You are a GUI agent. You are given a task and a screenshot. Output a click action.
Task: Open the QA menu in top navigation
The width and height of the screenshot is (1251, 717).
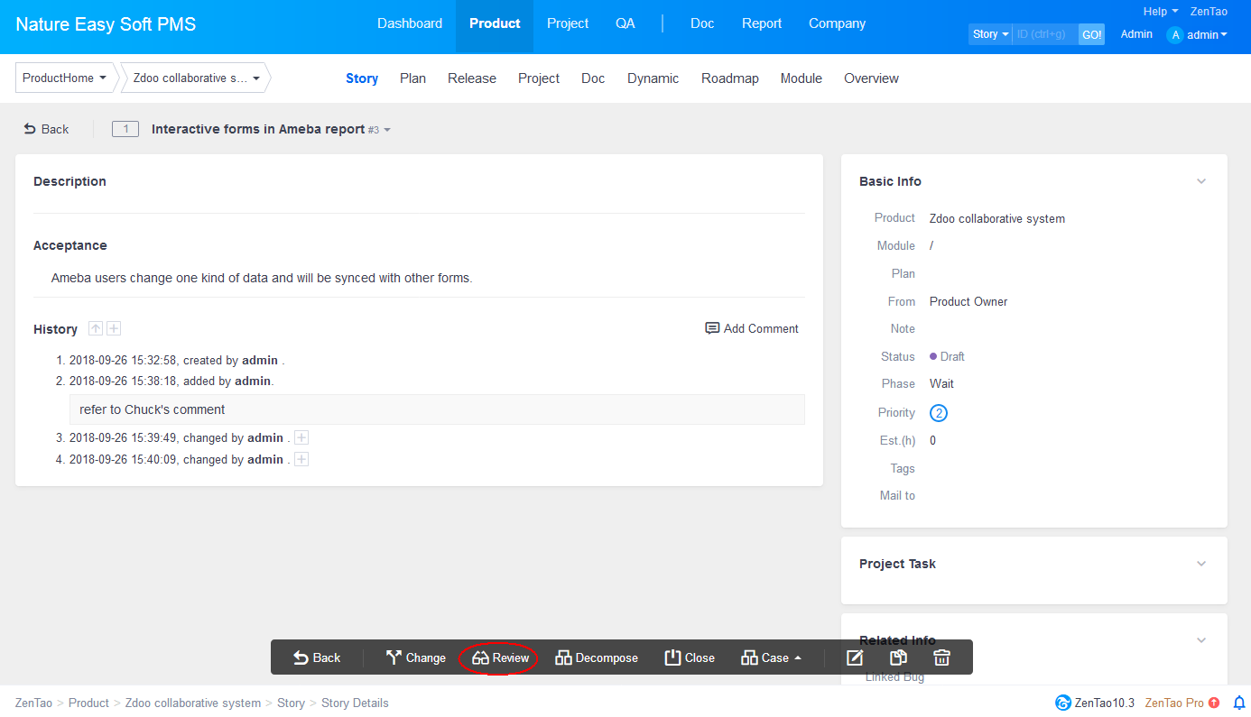(625, 23)
